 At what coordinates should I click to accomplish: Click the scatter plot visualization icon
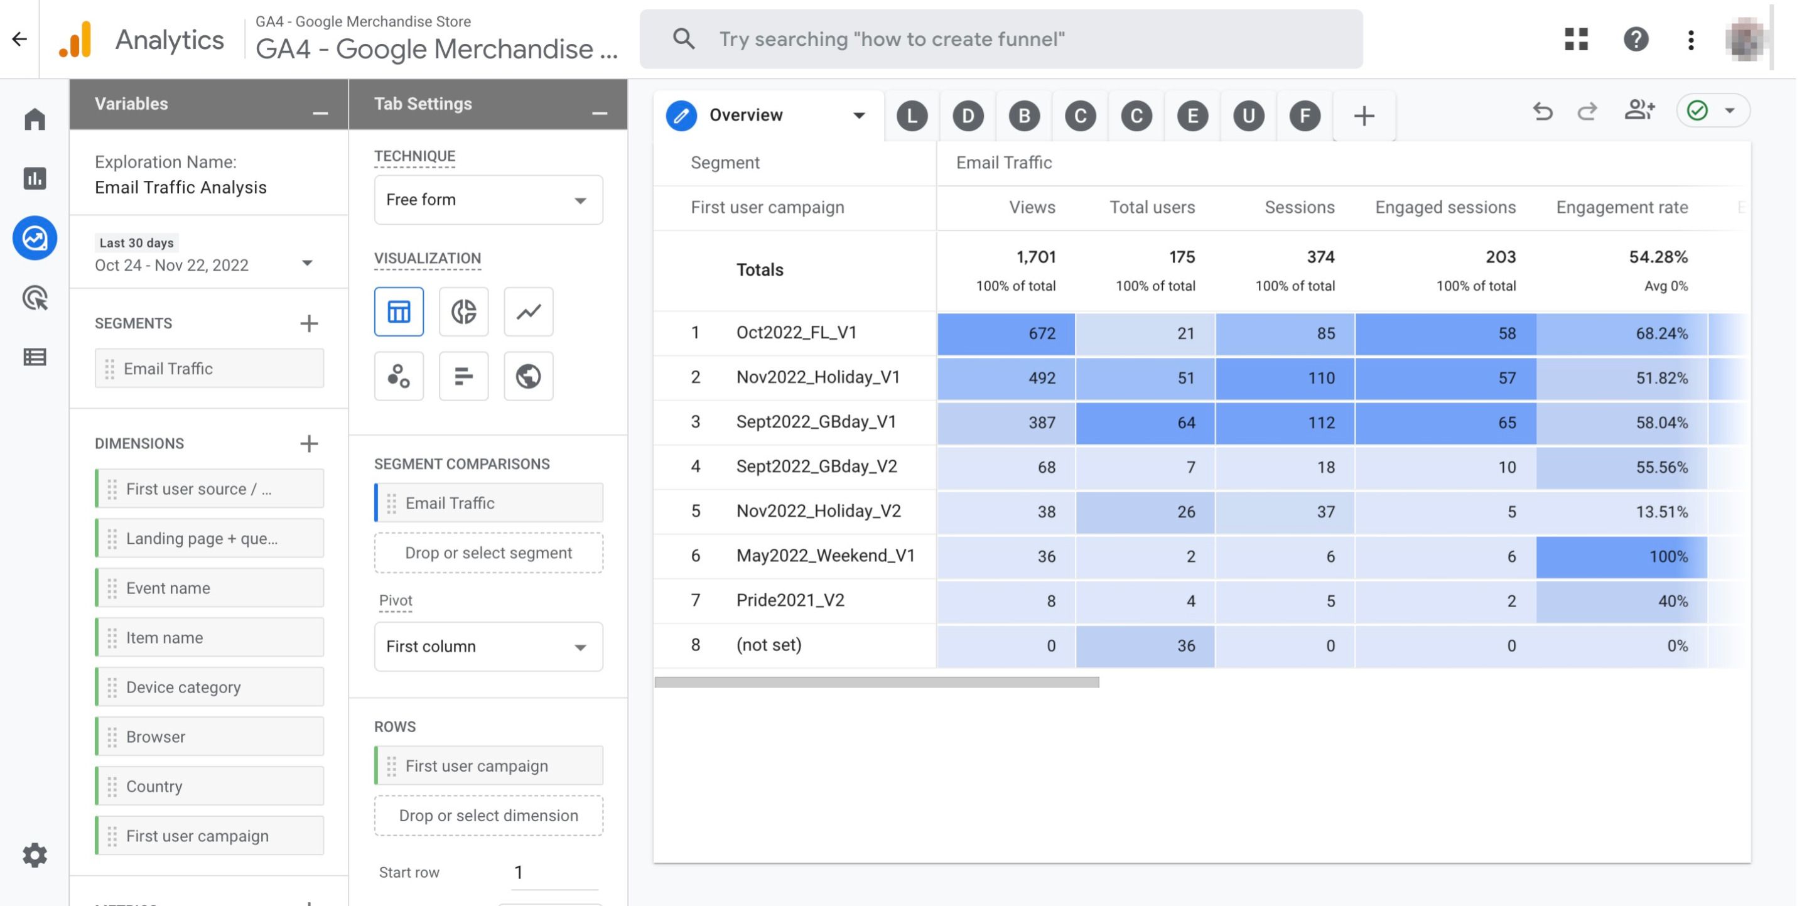click(x=399, y=374)
